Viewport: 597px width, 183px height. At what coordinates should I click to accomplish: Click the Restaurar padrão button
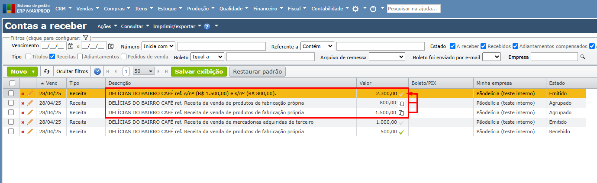(257, 71)
